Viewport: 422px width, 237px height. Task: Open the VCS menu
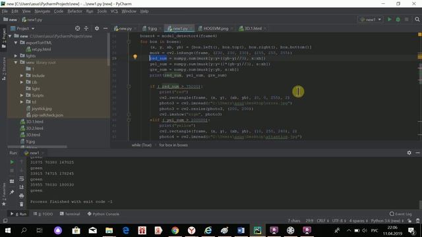(x=114, y=11)
